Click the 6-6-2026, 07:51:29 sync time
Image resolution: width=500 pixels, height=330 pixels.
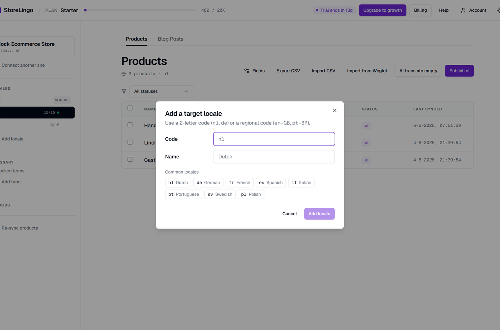pos(437,126)
